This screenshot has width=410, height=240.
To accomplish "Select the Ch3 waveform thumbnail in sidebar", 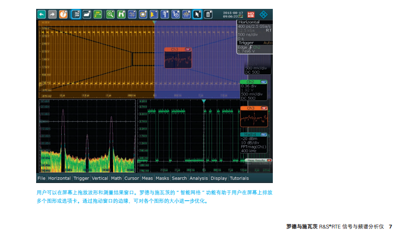I will tap(254, 119).
